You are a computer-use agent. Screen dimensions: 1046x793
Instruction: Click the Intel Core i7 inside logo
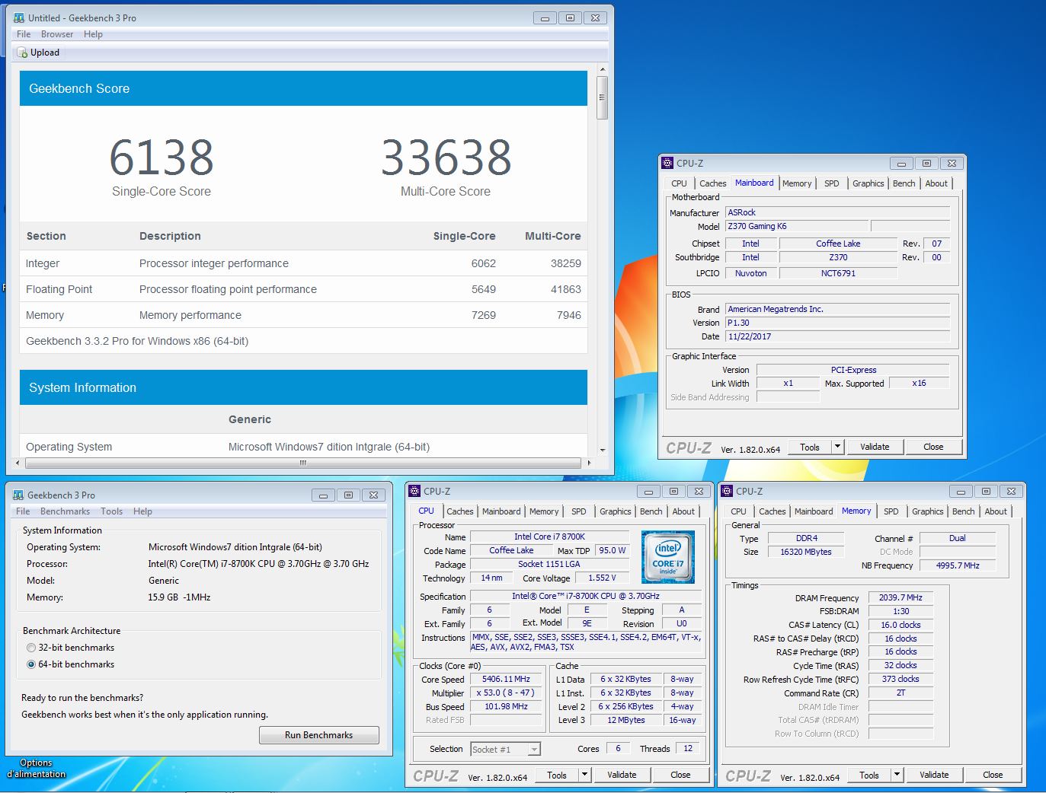pos(668,557)
